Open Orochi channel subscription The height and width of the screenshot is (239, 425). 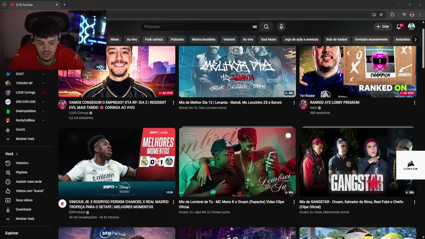25,130
